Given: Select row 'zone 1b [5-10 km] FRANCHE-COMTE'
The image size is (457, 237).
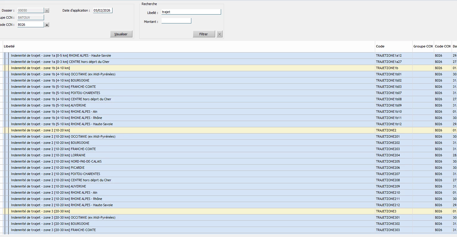Looking at the screenshot, I should point(228,87).
